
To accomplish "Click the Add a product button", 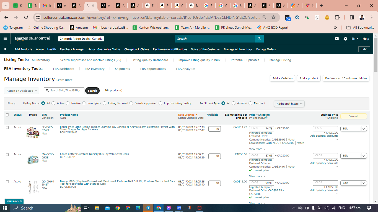I will tap(309, 78).
